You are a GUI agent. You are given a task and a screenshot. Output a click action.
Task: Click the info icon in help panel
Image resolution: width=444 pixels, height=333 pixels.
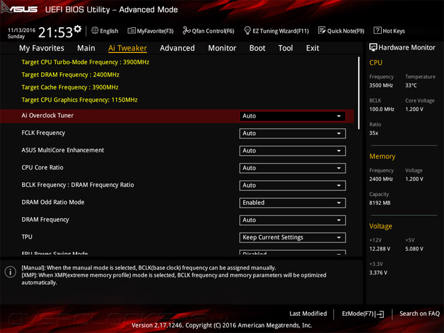click(x=10, y=272)
